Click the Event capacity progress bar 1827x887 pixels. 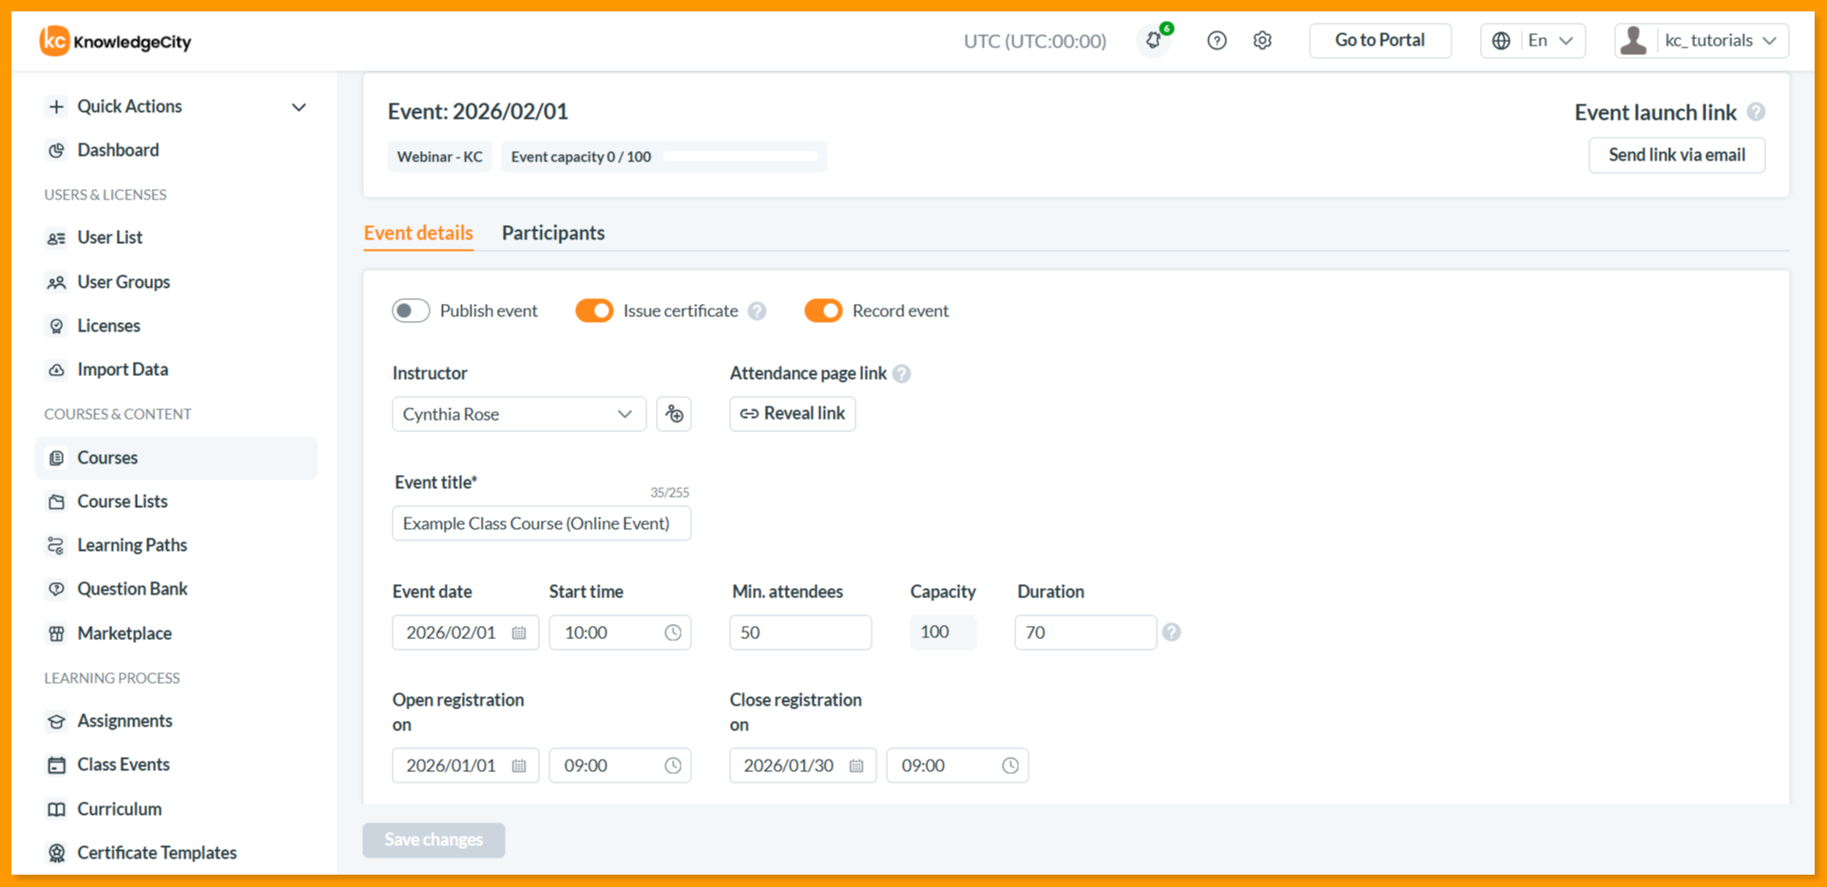tap(740, 157)
